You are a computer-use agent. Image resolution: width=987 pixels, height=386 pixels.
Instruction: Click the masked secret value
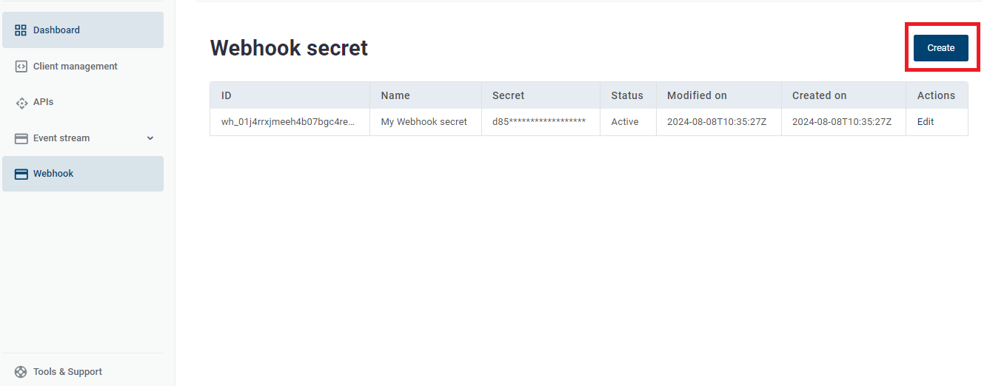[x=539, y=122]
